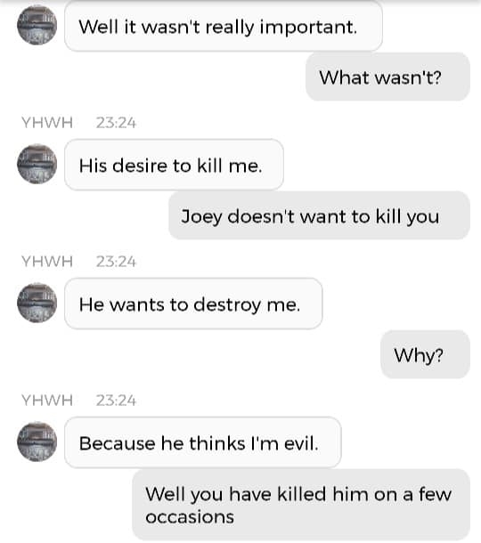Tap 23:24 timestamp above "He wants" message
Viewport: 481px width, 543px height.
116,262
